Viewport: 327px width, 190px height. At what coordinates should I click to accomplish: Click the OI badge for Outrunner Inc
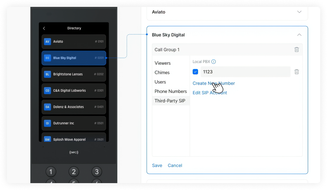[x=48, y=123]
